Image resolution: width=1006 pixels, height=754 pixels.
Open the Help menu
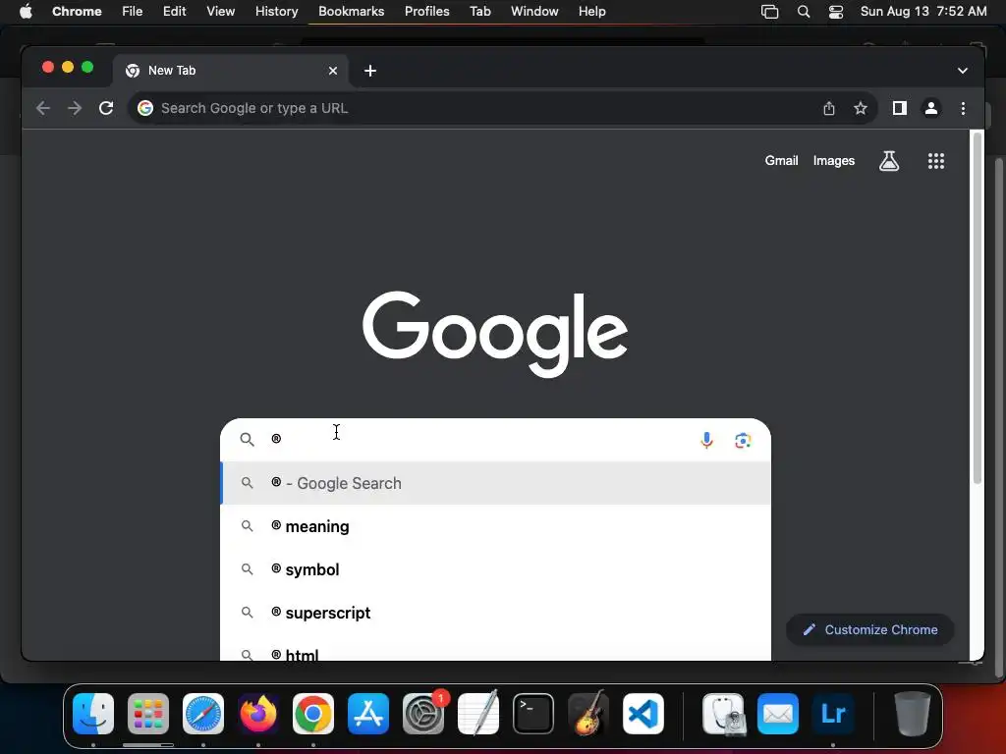(591, 11)
